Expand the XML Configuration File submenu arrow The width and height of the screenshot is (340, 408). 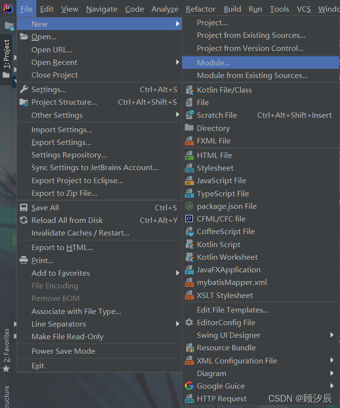pos(332,360)
